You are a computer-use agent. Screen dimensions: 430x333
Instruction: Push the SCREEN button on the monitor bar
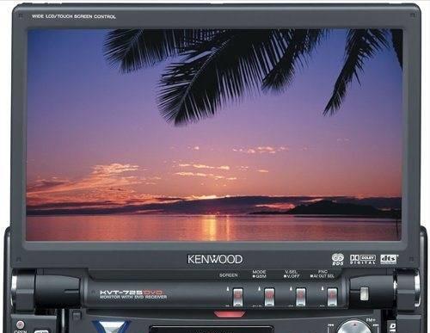pyautogui.click(x=238, y=297)
